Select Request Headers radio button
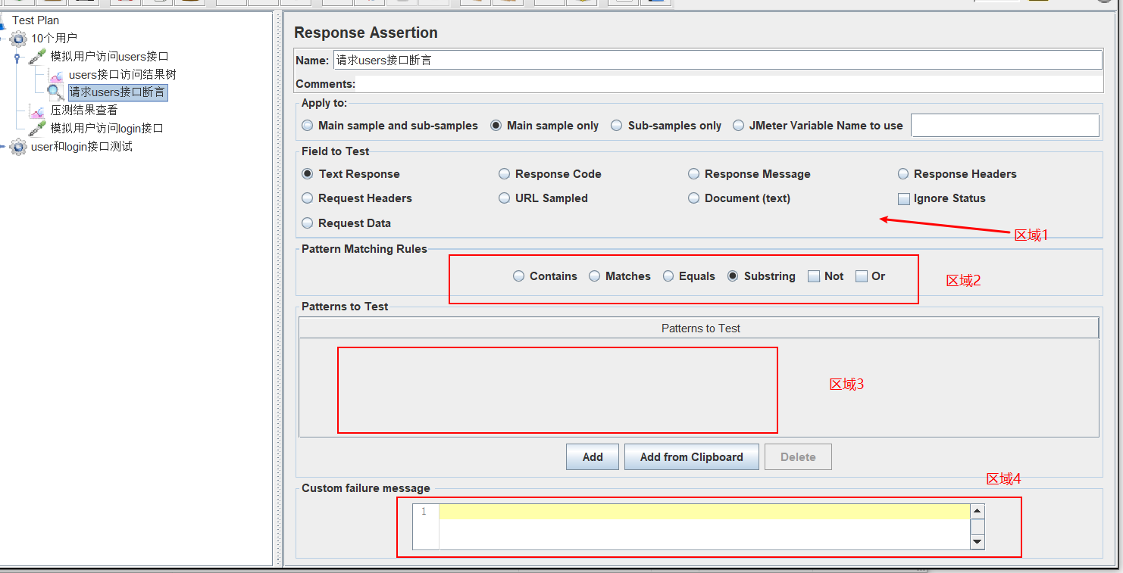This screenshot has height=573, width=1123. point(308,198)
